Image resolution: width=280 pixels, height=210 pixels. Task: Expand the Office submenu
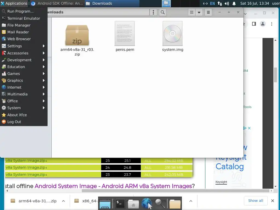(24, 101)
